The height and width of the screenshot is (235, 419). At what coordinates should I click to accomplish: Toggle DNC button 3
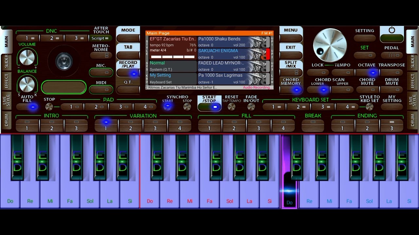[77, 38]
